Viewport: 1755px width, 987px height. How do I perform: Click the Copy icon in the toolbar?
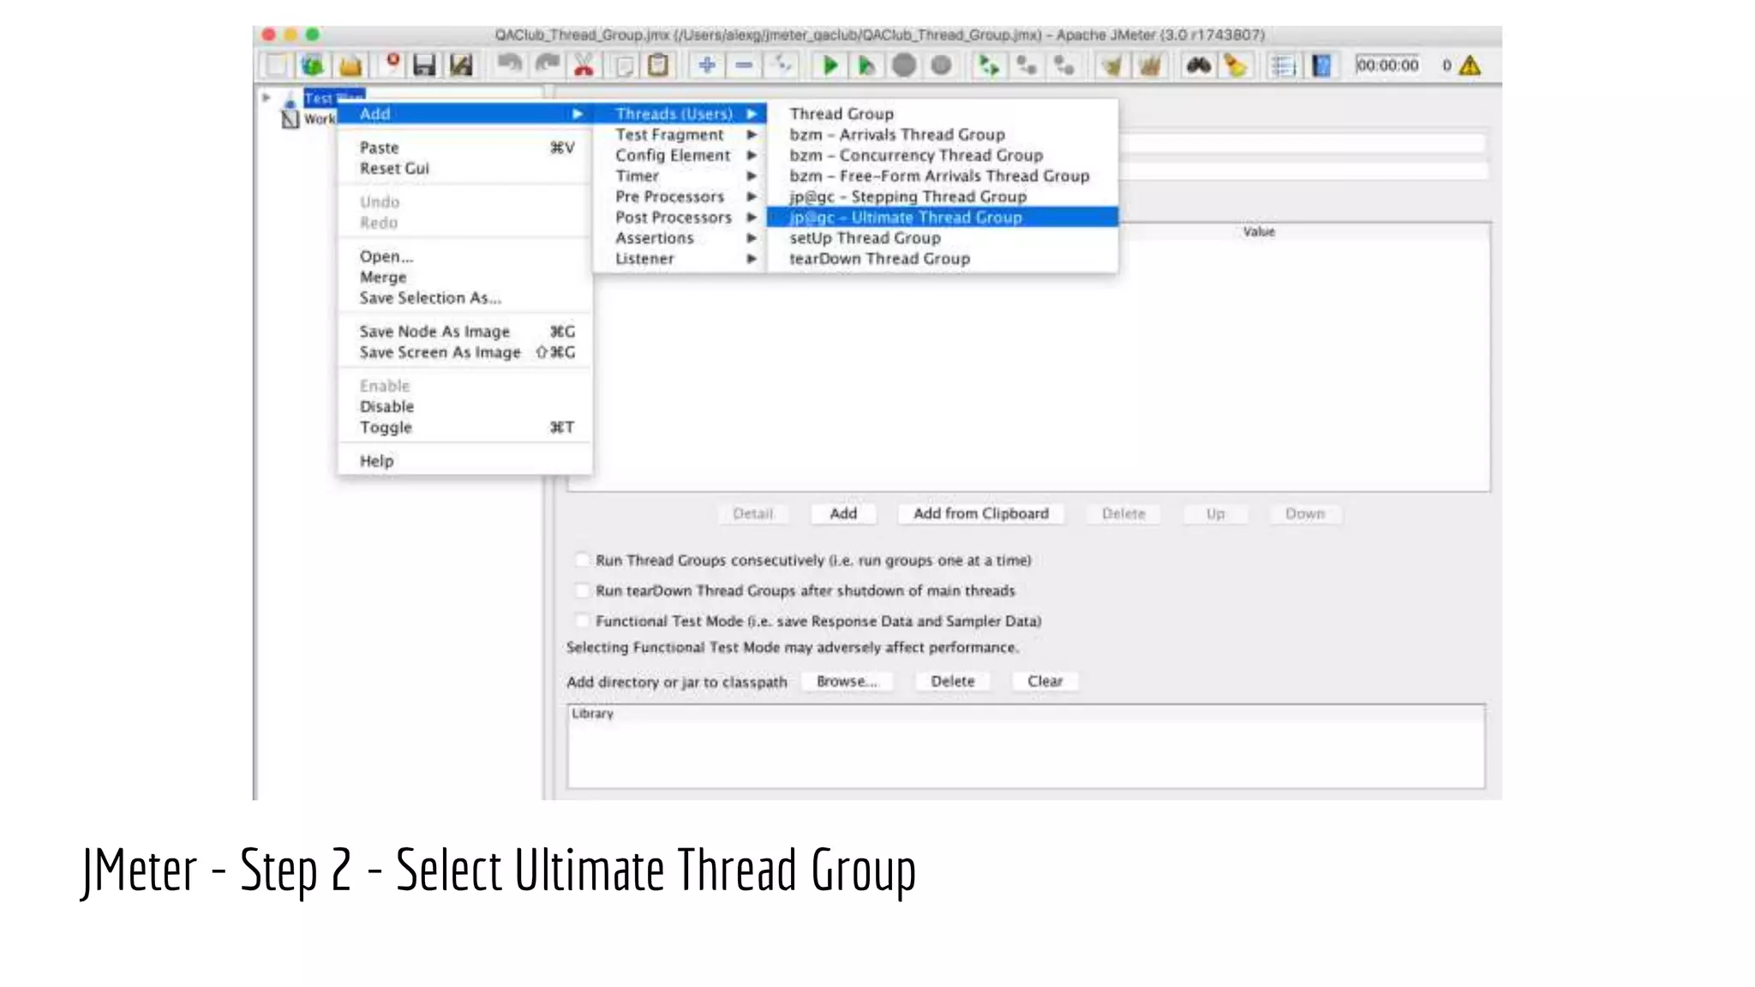pyautogui.click(x=624, y=65)
